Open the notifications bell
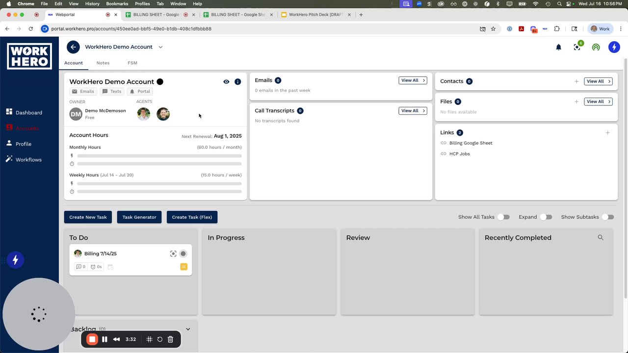Image resolution: width=628 pixels, height=353 pixels. [x=558, y=47]
